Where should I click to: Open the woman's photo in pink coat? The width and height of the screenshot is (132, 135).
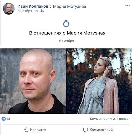[99, 81]
